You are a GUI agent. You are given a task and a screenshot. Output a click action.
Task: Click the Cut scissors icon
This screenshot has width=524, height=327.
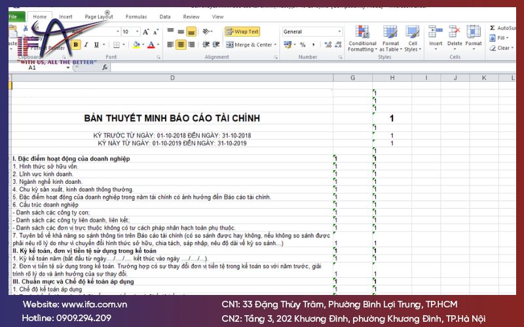point(26,29)
